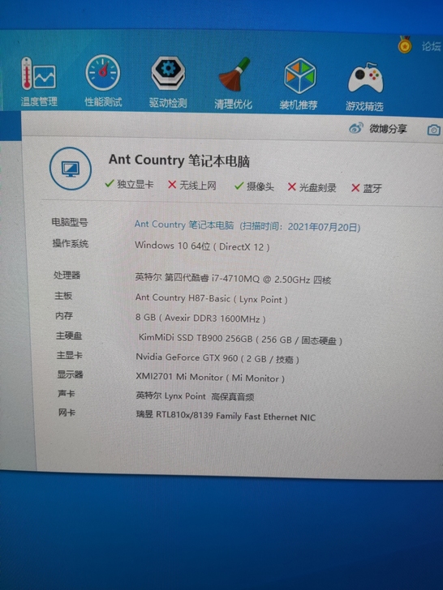Select XMI2701 Mi Monitor value
The height and width of the screenshot is (590, 443).
coord(210,378)
